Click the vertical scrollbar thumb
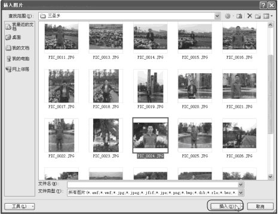Screen dimensions: 279x215 click(270, 94)
